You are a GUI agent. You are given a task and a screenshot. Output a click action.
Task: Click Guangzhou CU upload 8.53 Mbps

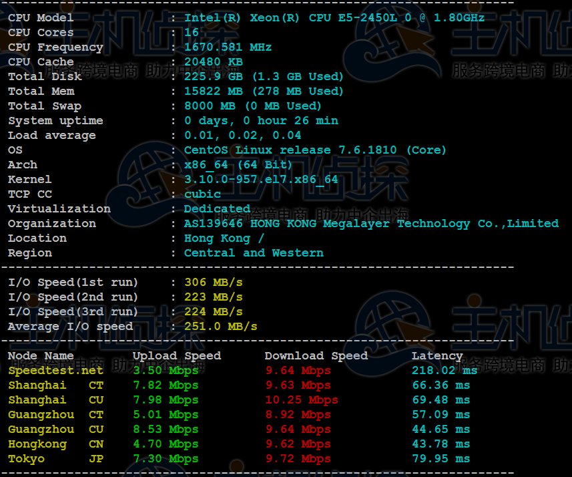[x=166, y=429]
